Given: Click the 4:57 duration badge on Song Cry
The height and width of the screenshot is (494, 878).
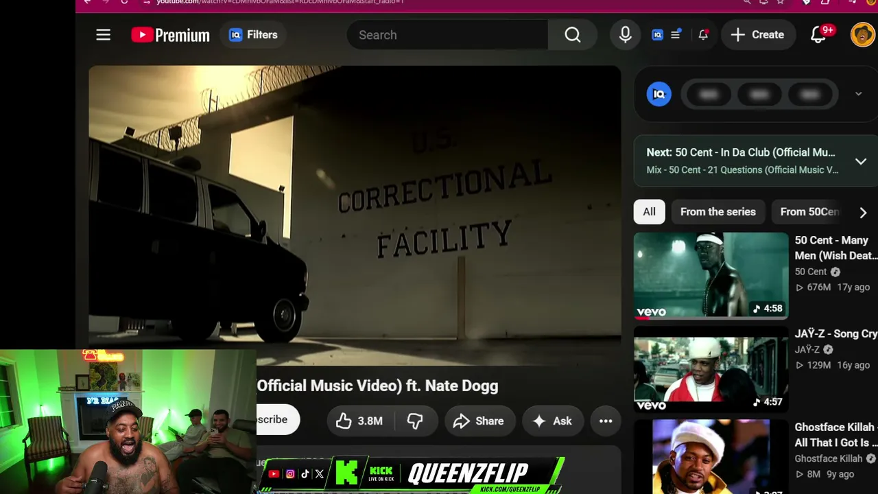Looking at the screenshot, I should tap(768, 402).
